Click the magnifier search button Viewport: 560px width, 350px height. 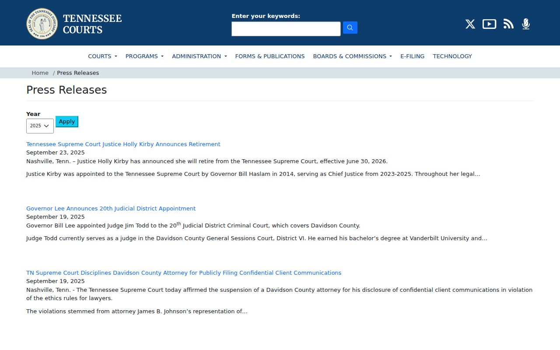pos(350,28)
